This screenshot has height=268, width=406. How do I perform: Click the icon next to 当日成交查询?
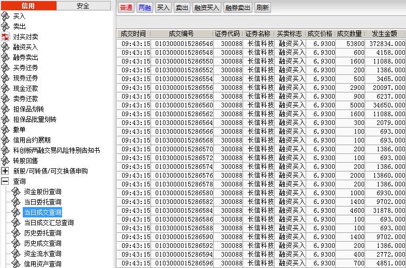tap(16, 212)
